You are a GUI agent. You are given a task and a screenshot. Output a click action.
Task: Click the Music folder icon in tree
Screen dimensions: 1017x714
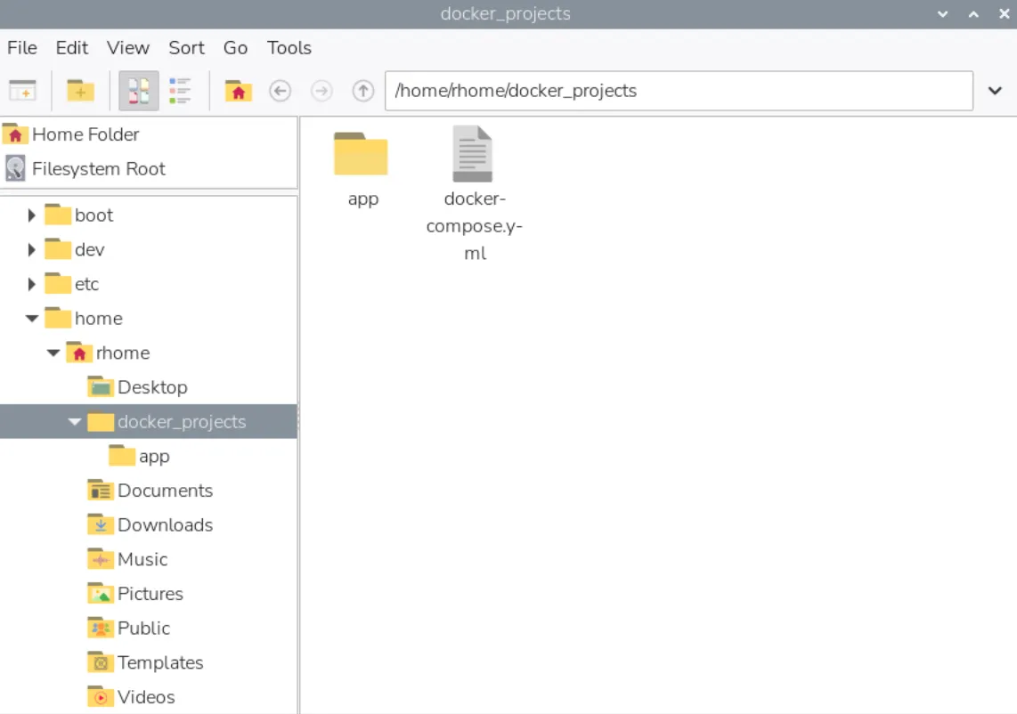(100, 558)
